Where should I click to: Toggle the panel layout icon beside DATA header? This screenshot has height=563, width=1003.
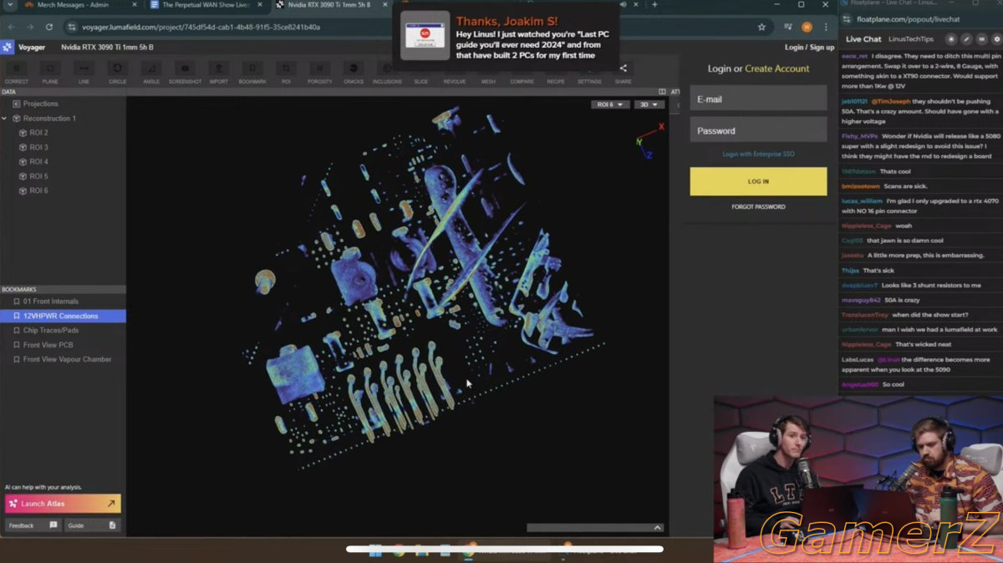[662, 92]
